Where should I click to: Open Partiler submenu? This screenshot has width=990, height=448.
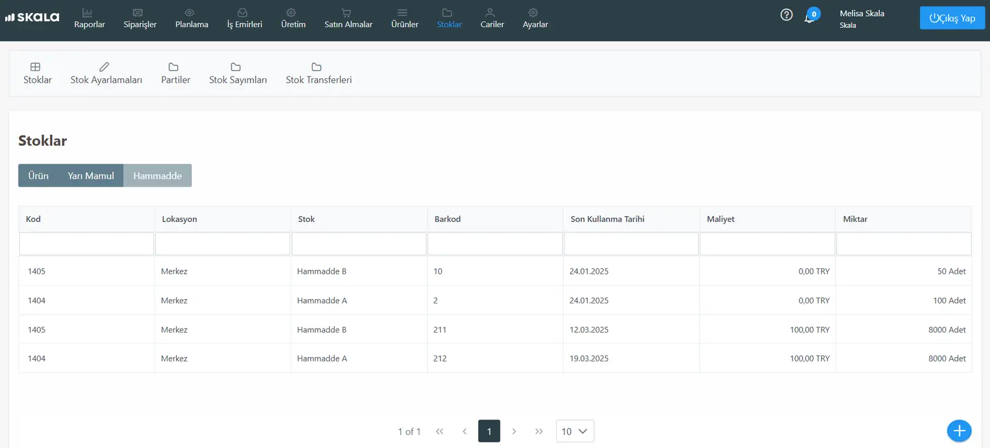point(176,74)
